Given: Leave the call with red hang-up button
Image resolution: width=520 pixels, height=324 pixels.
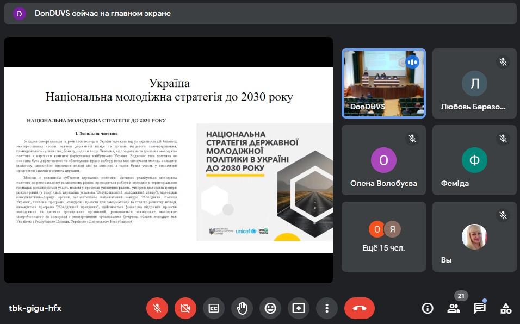Looking at the screenshot, I should (x=360, y=308).
